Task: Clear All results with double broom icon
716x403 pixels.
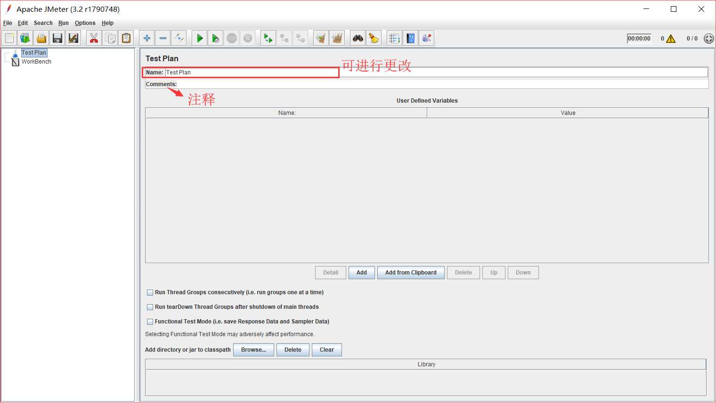Action: [x=337, y=38]
